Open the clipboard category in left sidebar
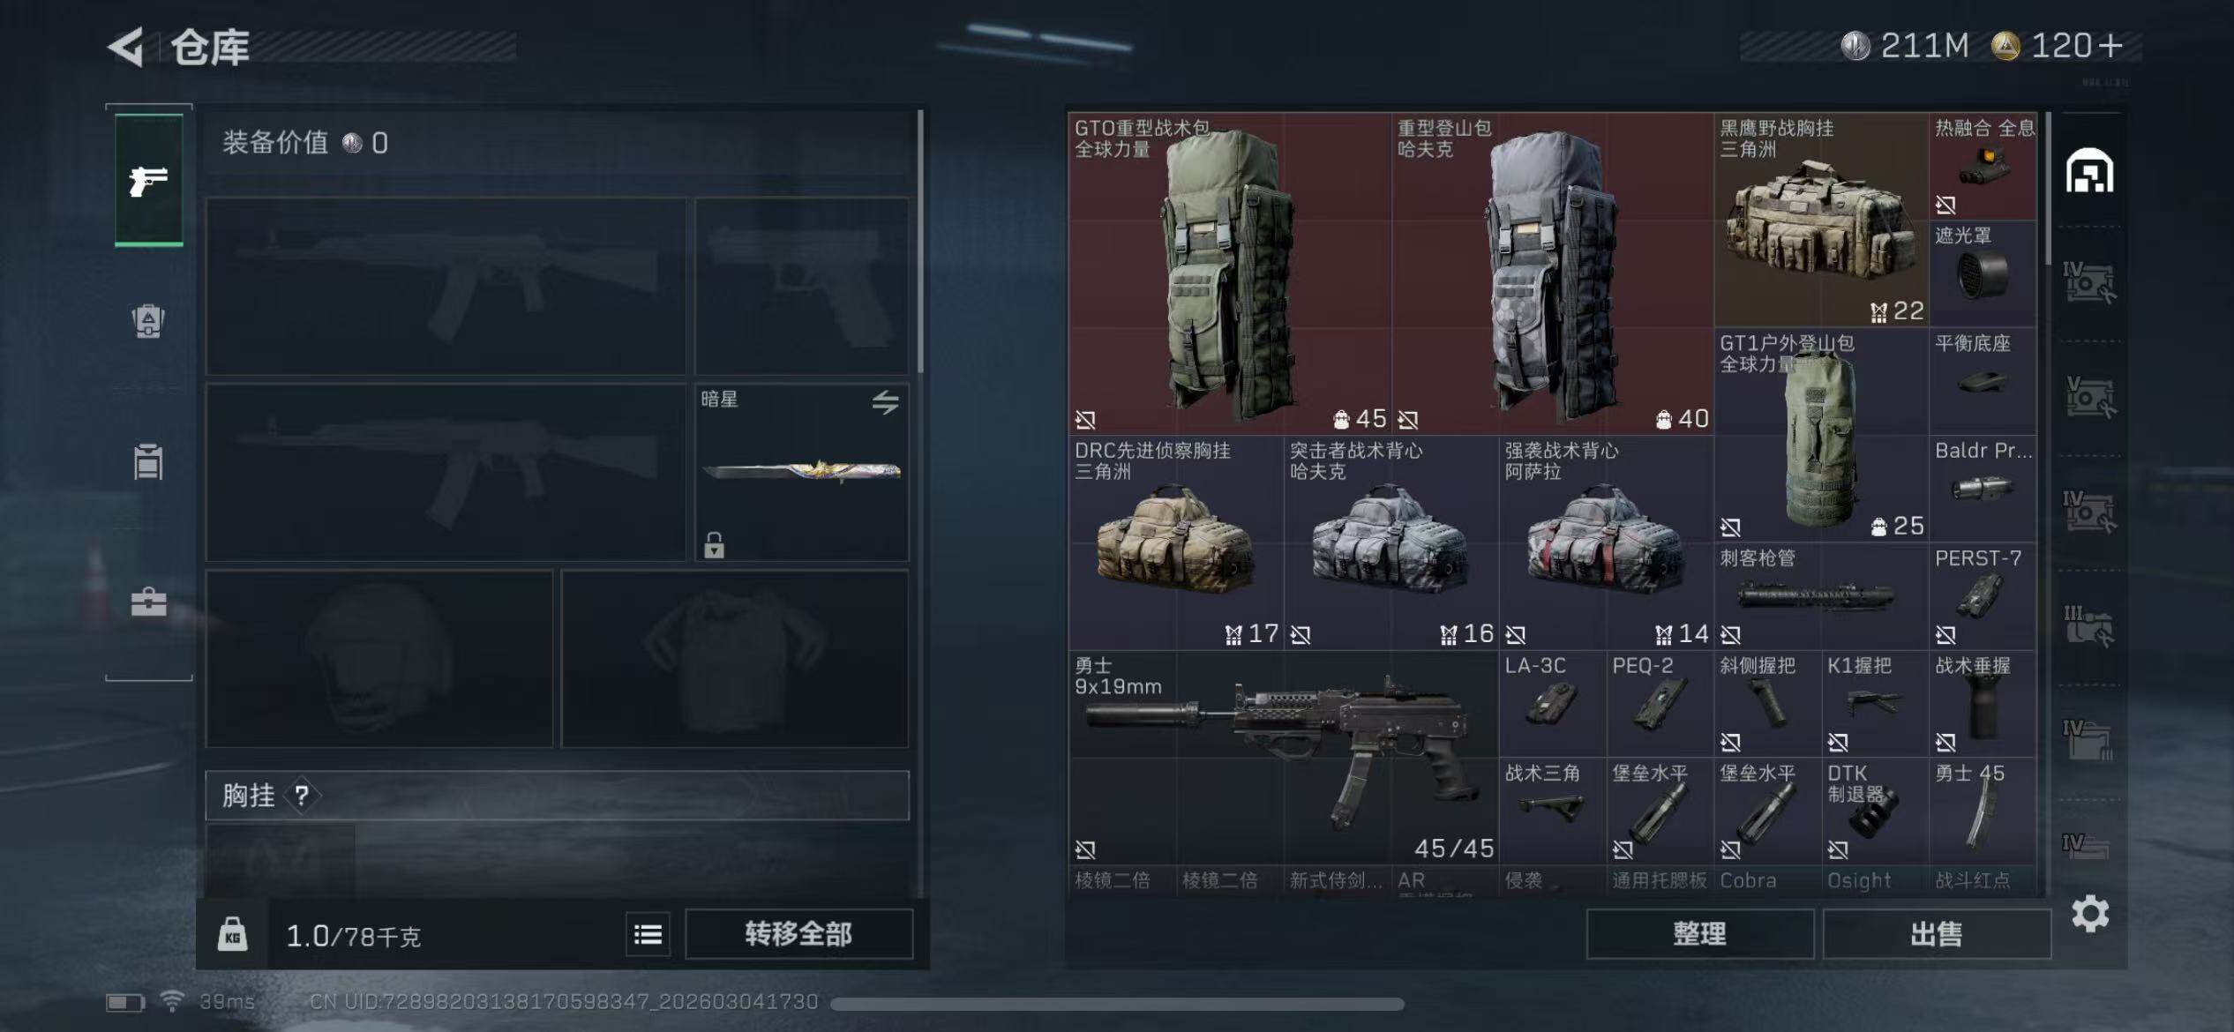The image size is (2234, 1032). tap(148, 461)
